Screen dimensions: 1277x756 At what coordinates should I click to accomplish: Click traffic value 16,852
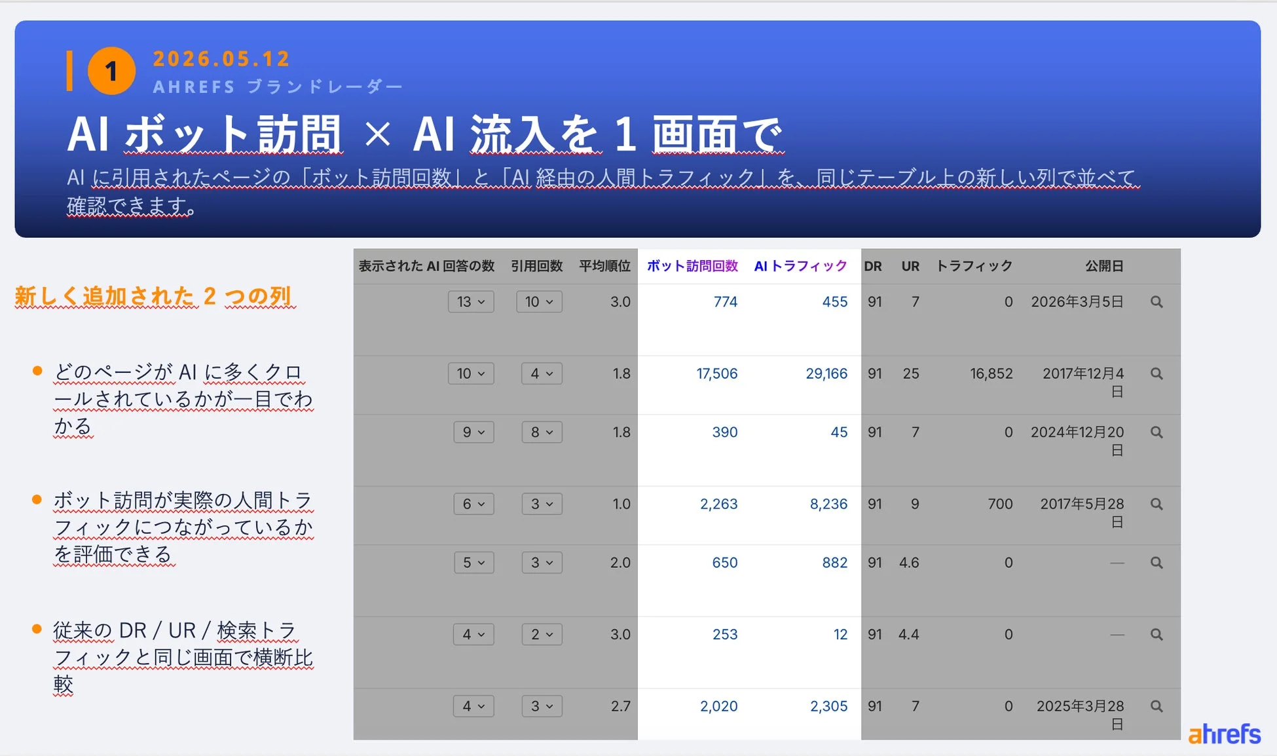(x=991, y=373)
